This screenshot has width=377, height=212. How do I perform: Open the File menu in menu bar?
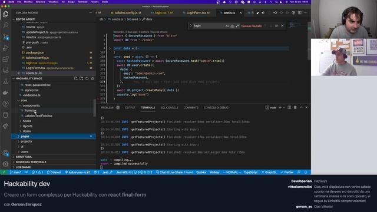coord(19,2)
